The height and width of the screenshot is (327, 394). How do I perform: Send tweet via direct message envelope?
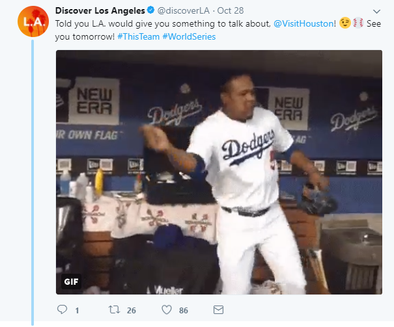coord(218,309)
